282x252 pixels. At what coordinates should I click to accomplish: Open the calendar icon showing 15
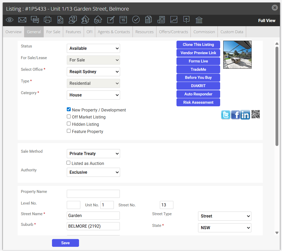tap(123, 20)
